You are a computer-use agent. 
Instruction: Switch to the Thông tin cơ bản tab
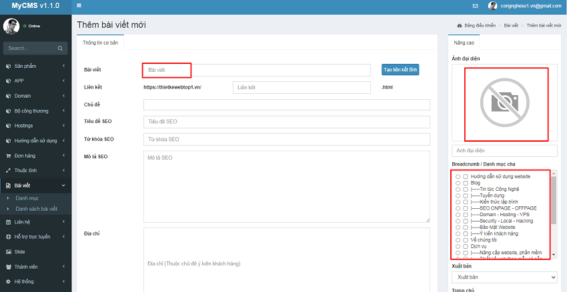point(99,42)
